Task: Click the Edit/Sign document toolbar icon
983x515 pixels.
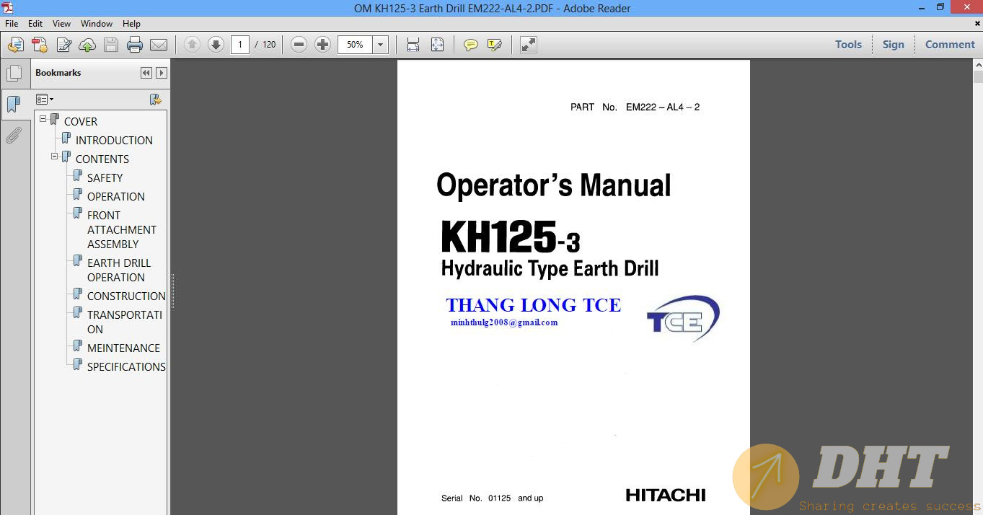Action: click(x=63, y=45)
